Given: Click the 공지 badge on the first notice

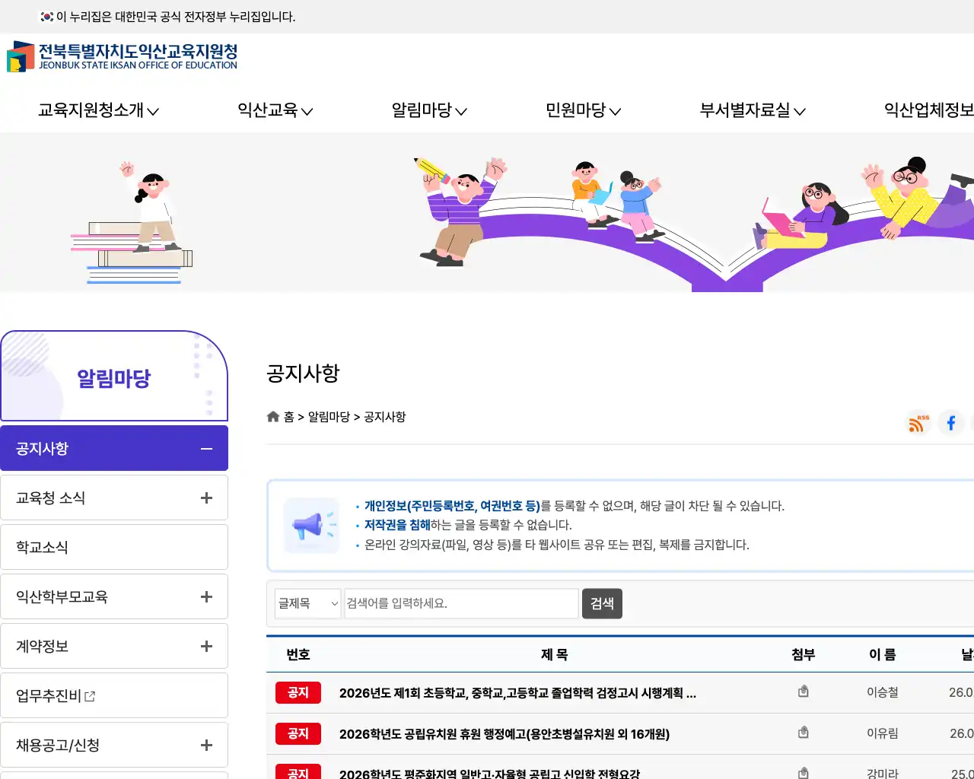Looking at the screenshot, I should click(298, 692).
